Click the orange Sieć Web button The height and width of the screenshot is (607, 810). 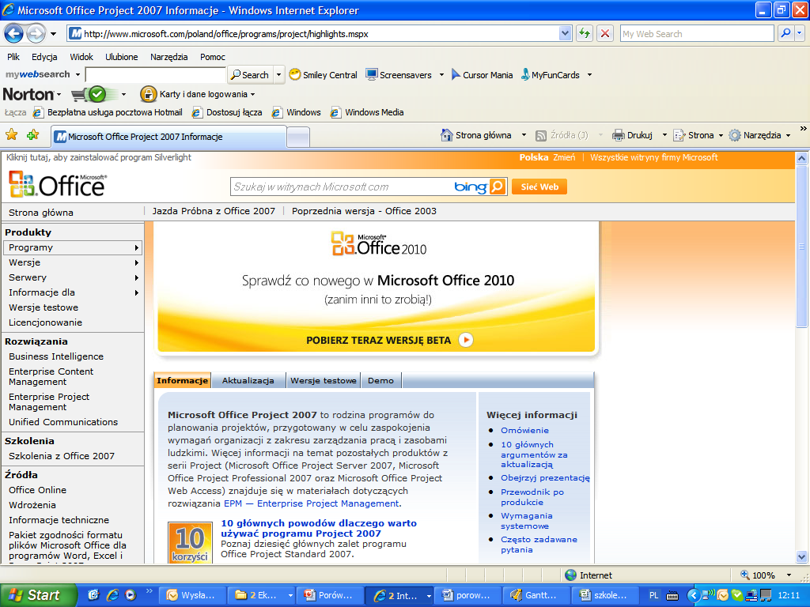pos(539,187)
